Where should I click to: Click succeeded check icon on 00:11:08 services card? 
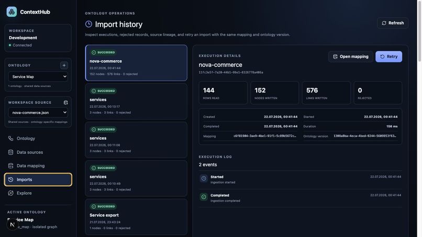pos(94,129)
